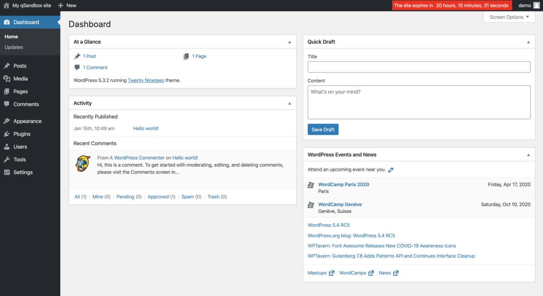This screenshot has width=543, height=296.
Task: Click the Posts pushpin icon in sidebar
Action: (x=7, y=66)
